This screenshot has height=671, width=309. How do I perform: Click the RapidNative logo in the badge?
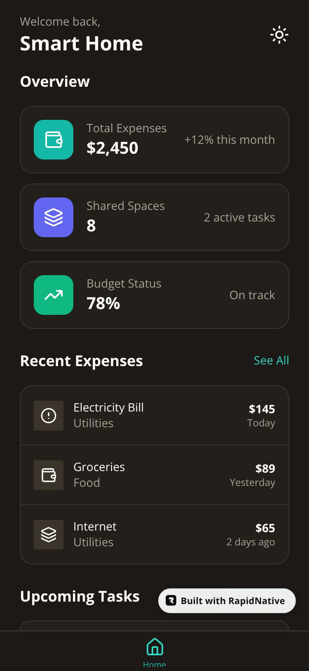(171, 601)
